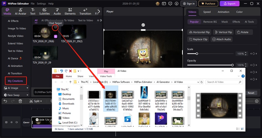Click the Rotate button
This screenshot has height=138, width=262.
pos(244,32)
